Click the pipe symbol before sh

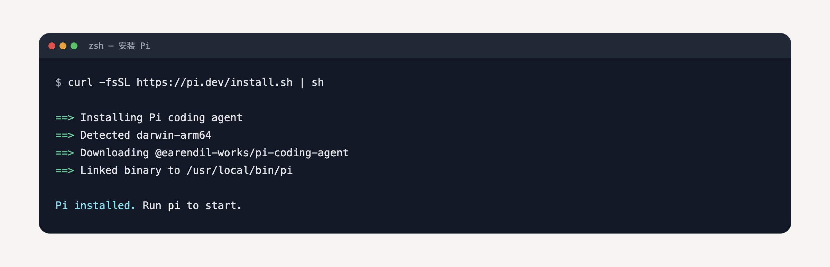302,83
